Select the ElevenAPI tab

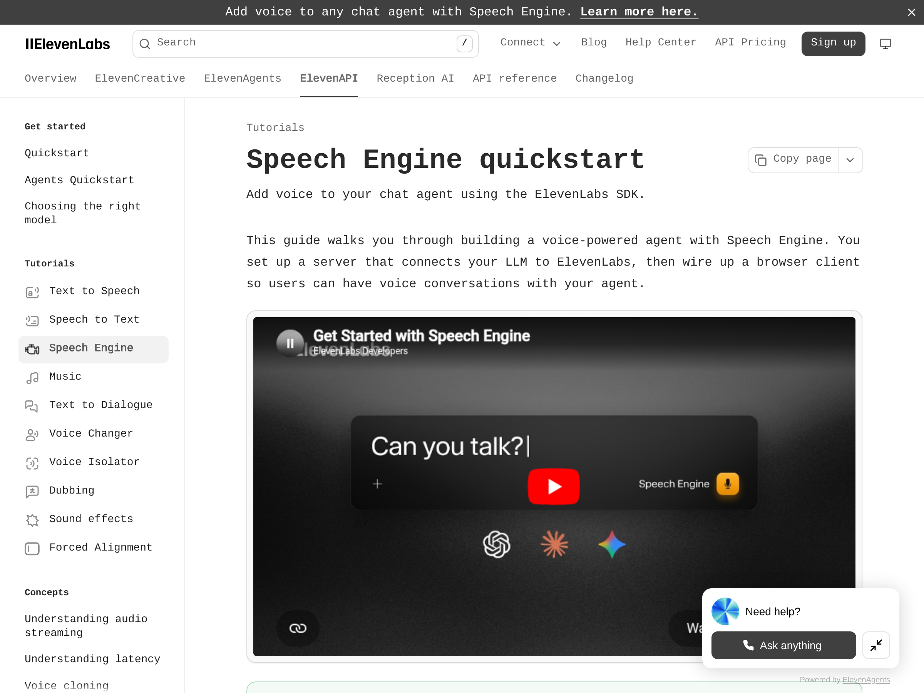point(329,79)
